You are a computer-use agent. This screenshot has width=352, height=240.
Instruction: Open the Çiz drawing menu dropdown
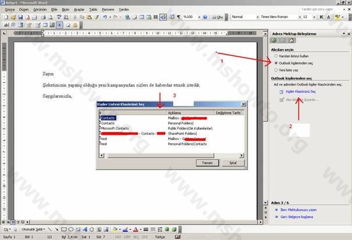7,230
